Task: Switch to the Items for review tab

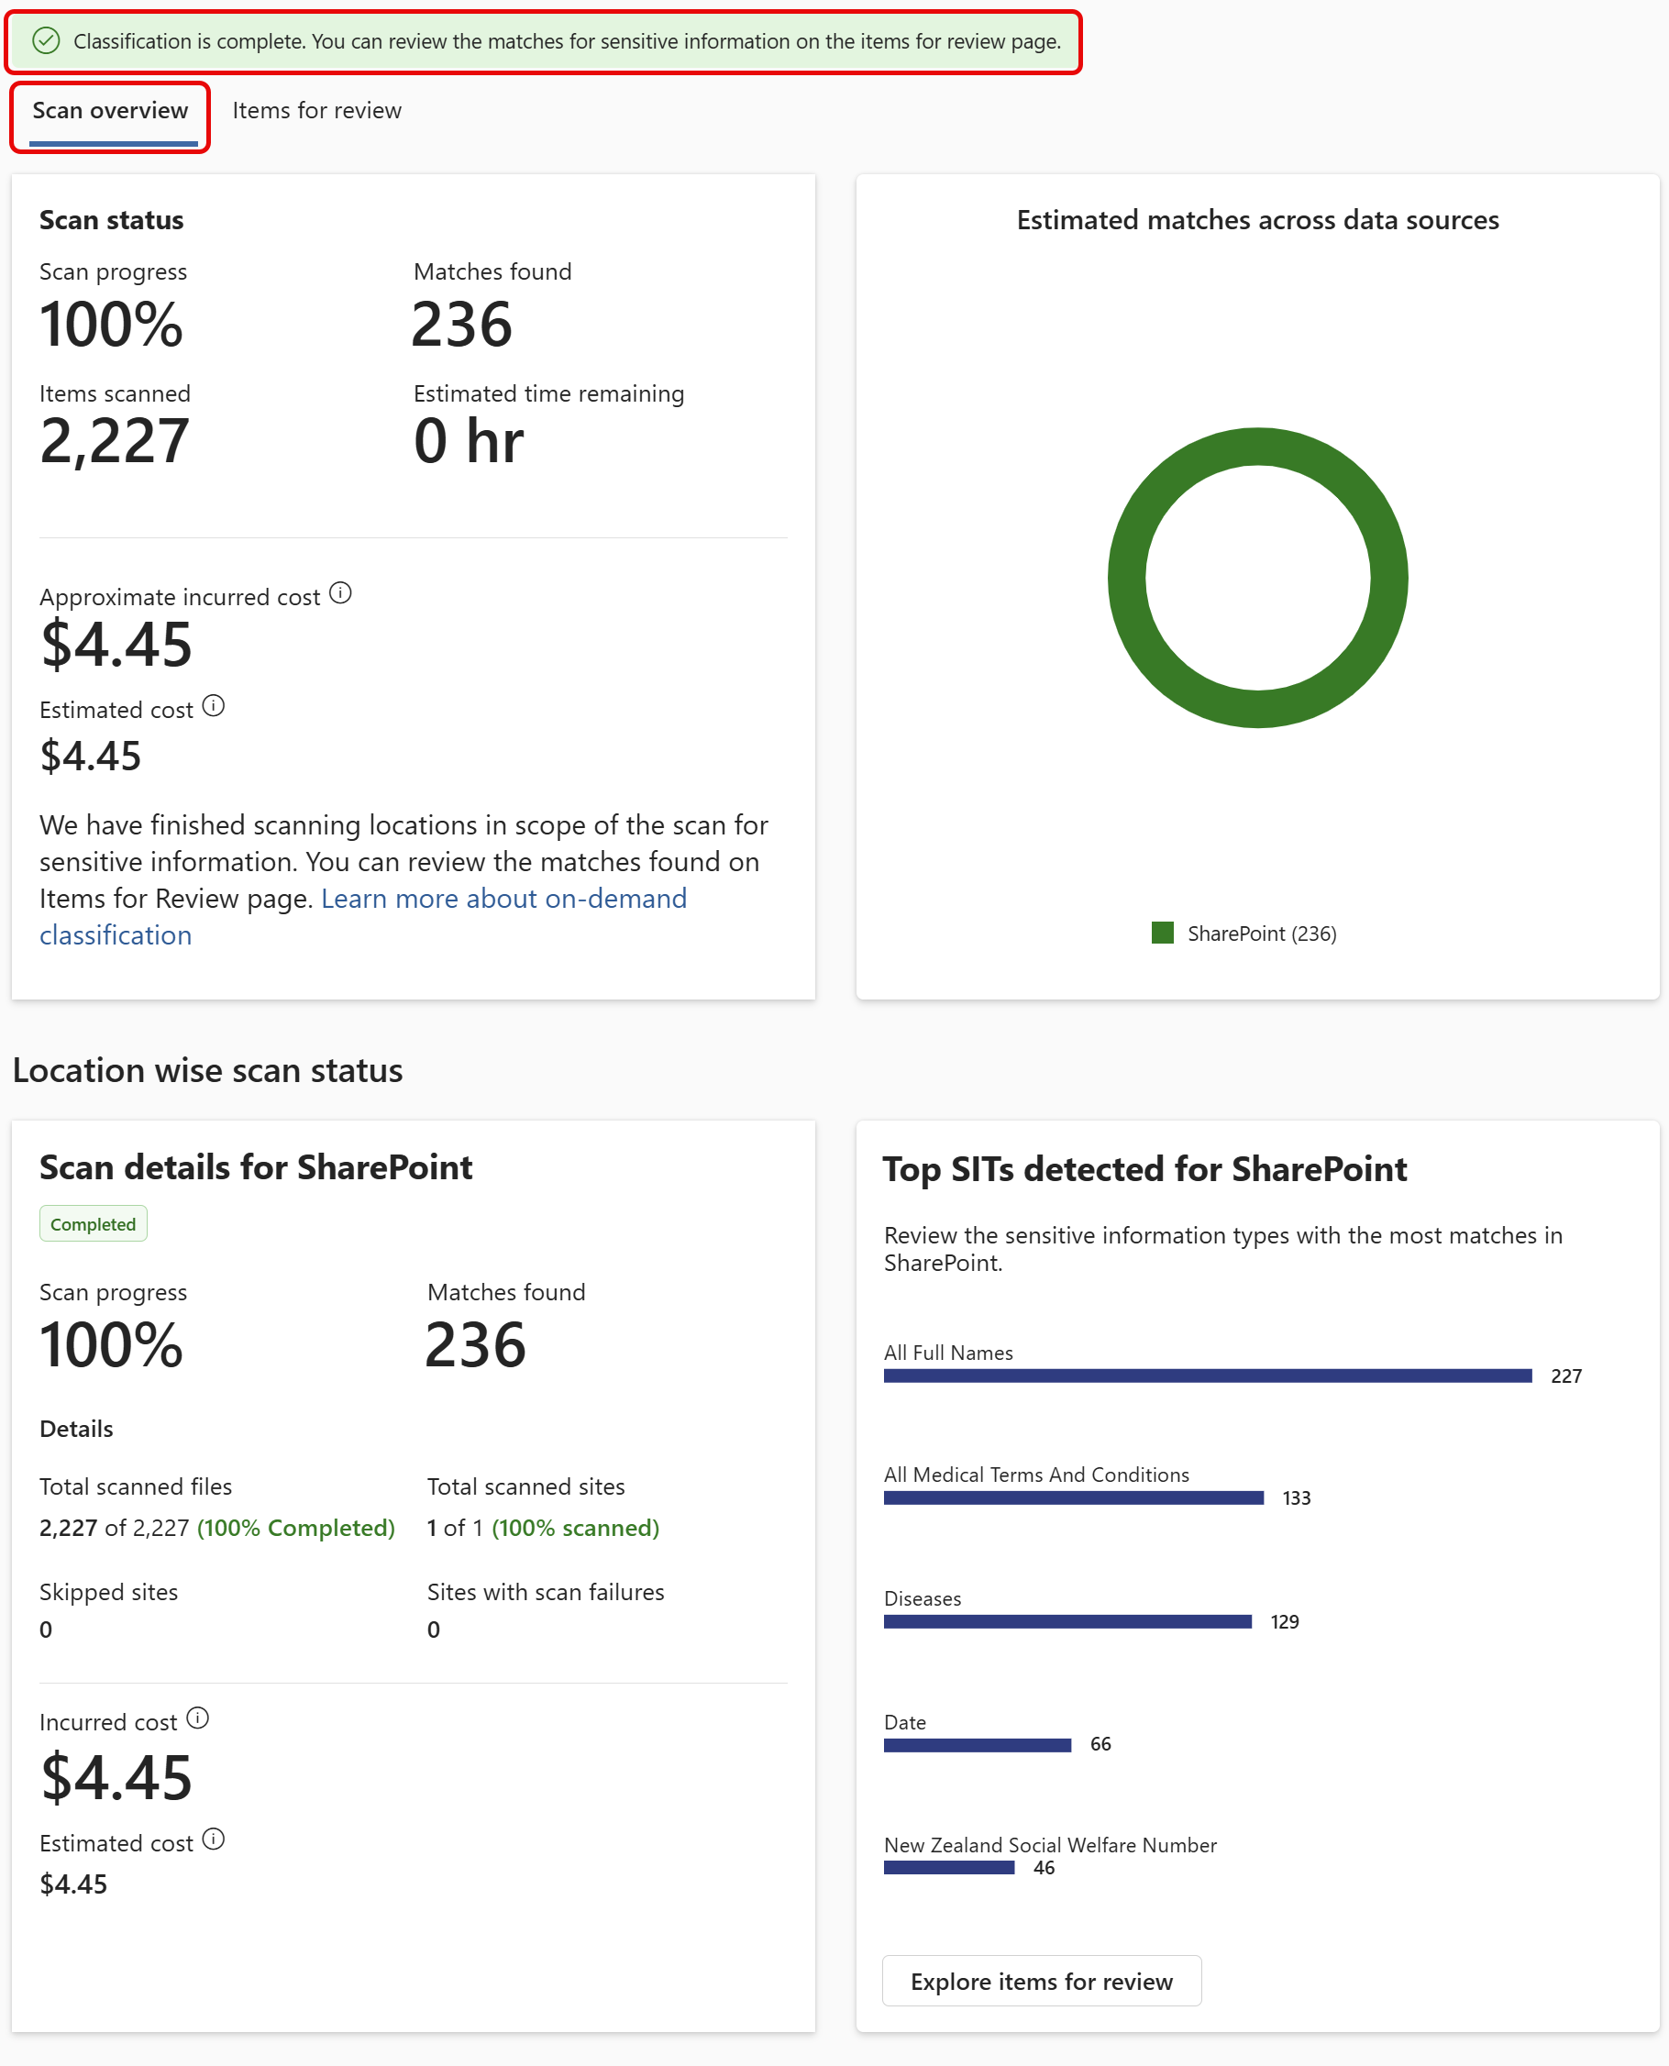Action: click(x=315, y=110)
